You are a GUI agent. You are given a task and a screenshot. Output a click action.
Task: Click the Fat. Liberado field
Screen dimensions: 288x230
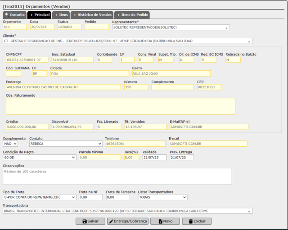point(109,127)
